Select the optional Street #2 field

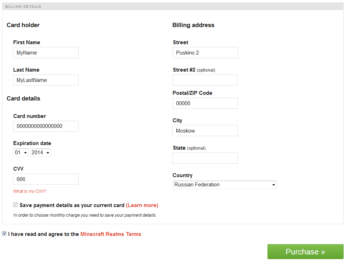point(205,80)
